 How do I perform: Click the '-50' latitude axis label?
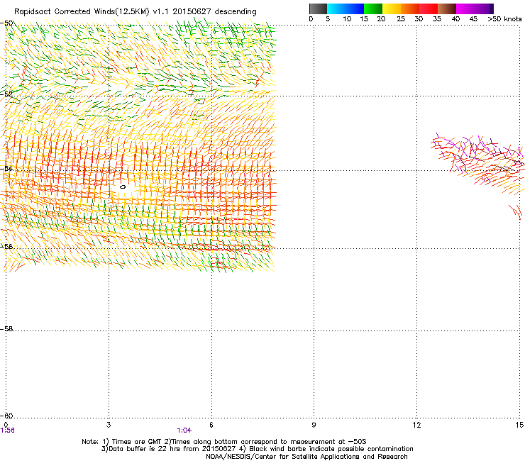[7, 23]
